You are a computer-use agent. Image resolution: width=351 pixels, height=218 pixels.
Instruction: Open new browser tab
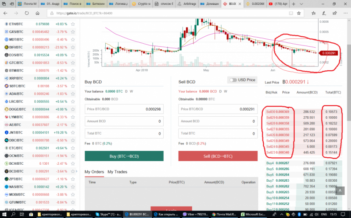coord(294,4)
